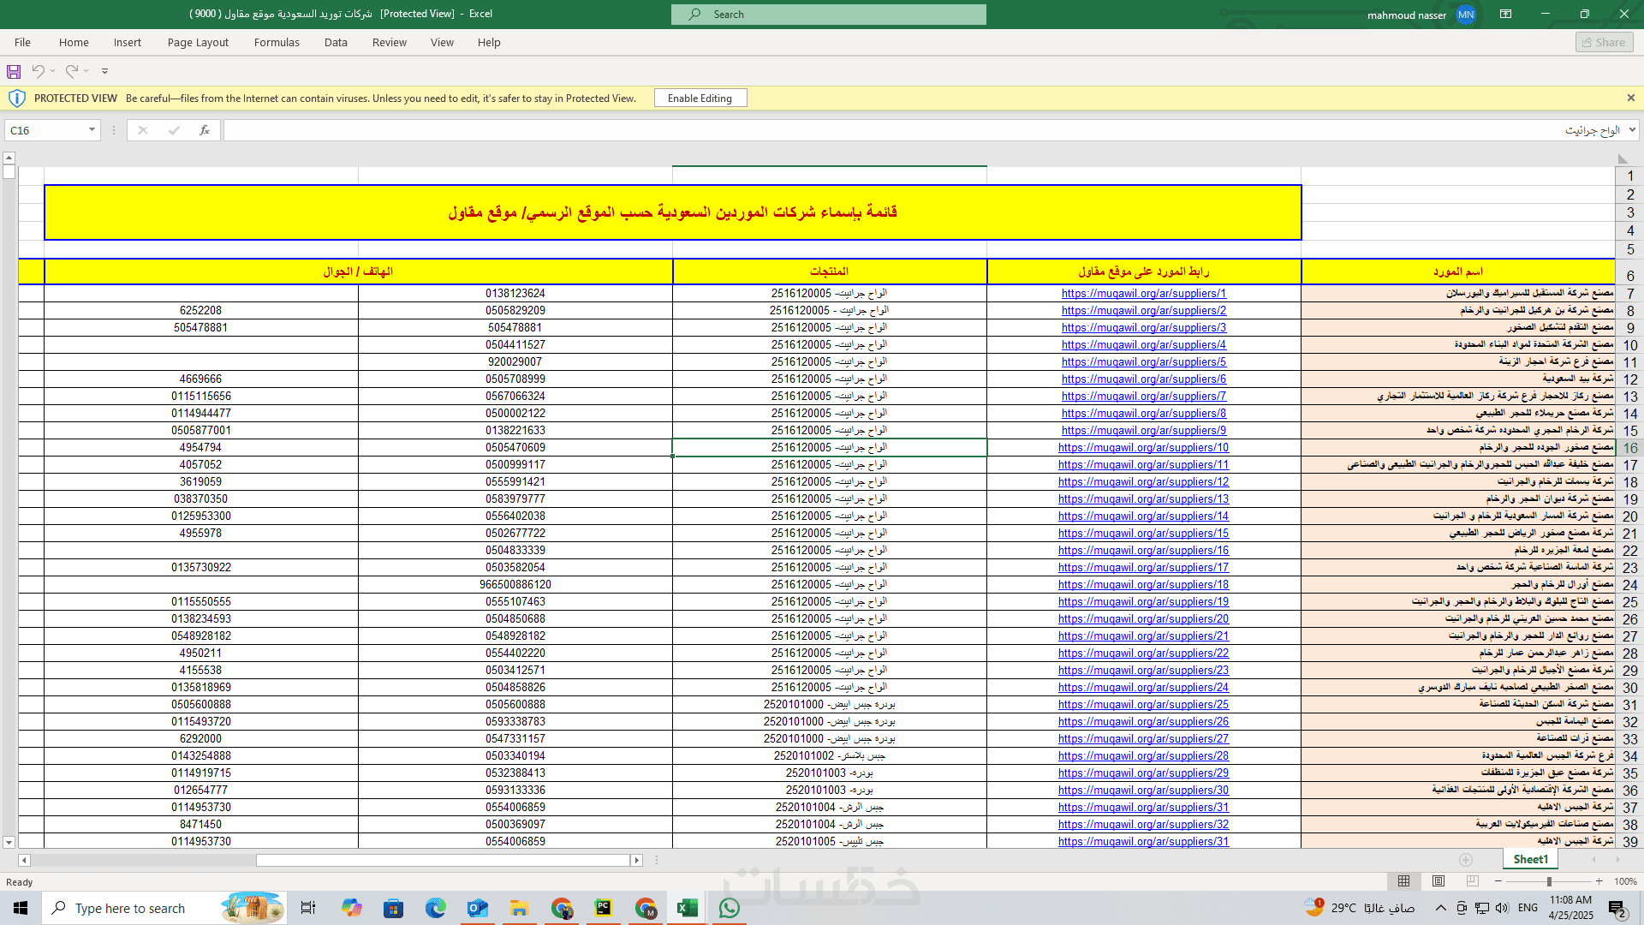Click Enable Editing button
This screenshot has width=1644, height=925.
(x=700, y=98)
